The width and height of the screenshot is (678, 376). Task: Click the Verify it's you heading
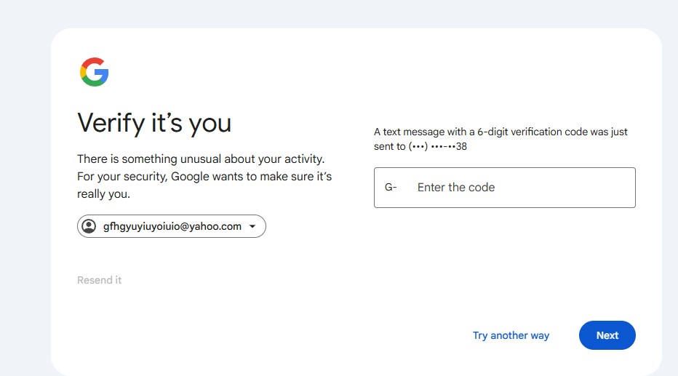[x=154, y=123]
